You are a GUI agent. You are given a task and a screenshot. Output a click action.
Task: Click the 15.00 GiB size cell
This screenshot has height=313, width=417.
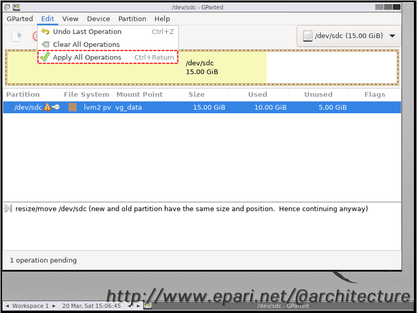209,107
